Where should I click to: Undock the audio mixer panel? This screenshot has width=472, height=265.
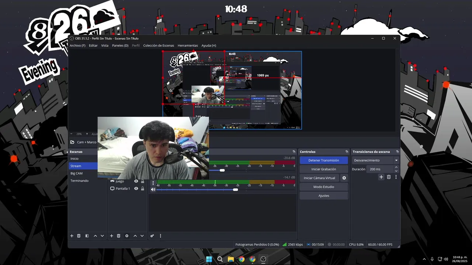pyautogui.click(x=294, y=152)
